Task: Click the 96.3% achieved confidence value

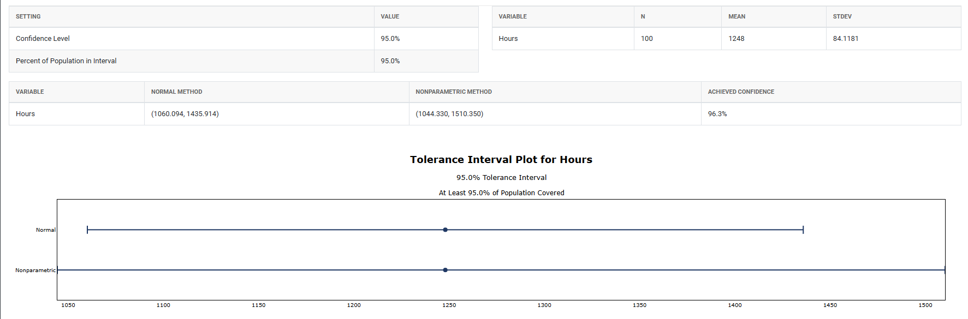Action: pyautogui.click(x=717, y=114)
